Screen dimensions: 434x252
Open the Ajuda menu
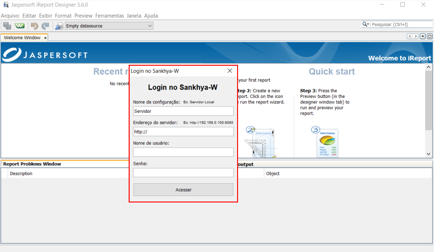tap(151, 16)
